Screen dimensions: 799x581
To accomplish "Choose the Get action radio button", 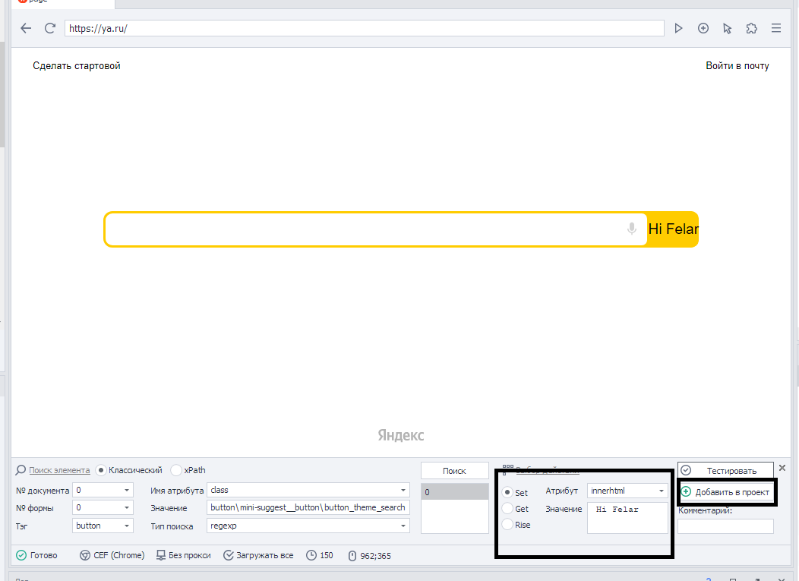I will coord(507,508).
